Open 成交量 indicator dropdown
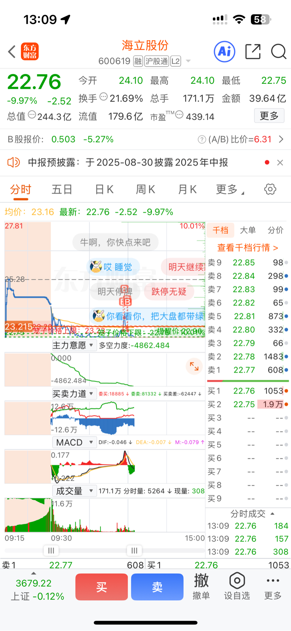Screen dimensions: 291x631 click(74, 491)
